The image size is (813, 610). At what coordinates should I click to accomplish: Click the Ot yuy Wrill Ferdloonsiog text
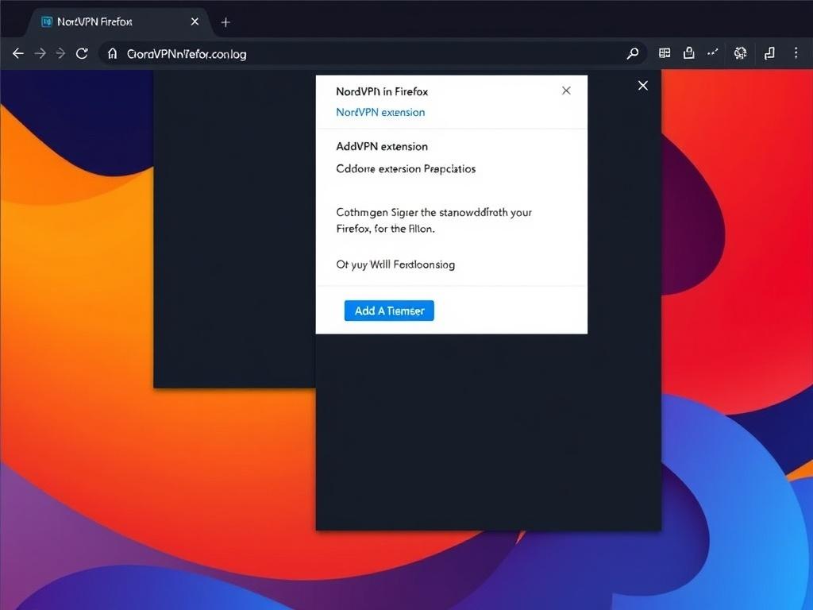pyautogui.click(x=395, y=264)
